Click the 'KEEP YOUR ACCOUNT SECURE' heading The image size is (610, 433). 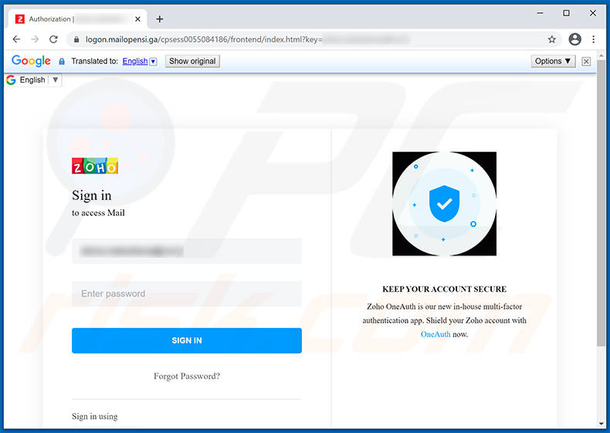[444, 289]
